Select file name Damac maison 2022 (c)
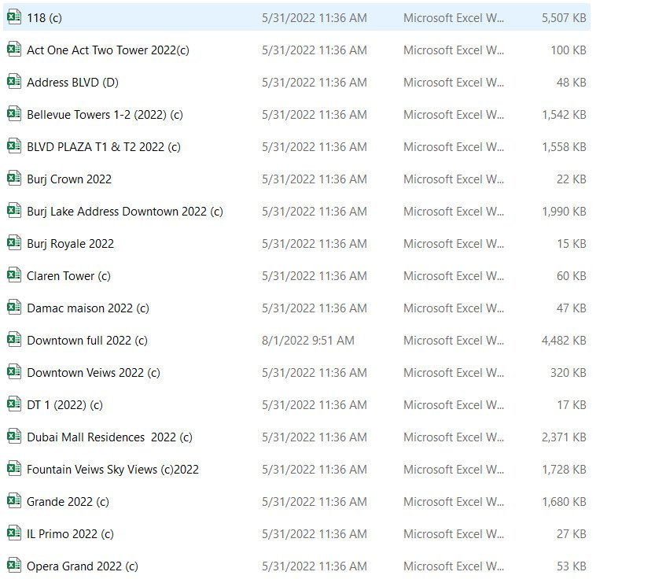The width and height of the screenshot is (666, 579). pyautogui.click(x=88, y=308)
